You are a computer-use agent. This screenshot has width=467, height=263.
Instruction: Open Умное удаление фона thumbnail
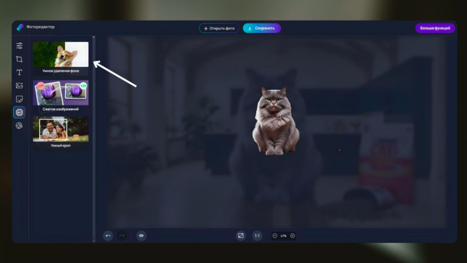pos(61,54)
